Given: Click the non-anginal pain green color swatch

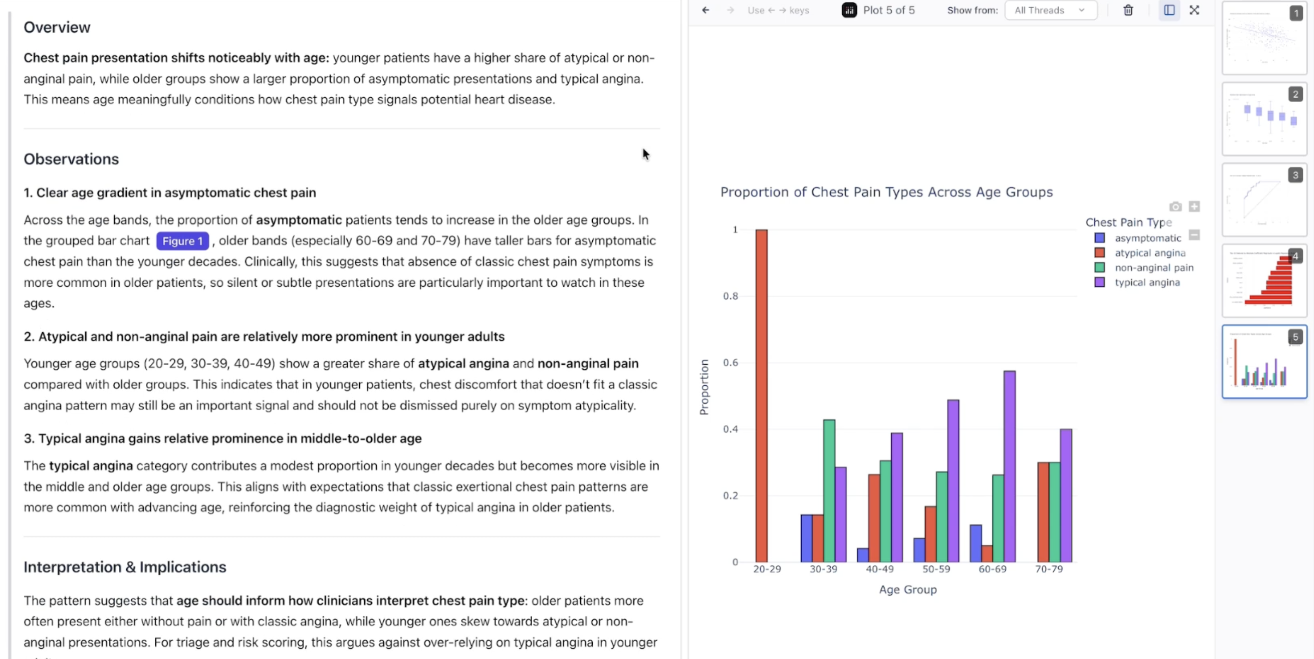Looking at the screenshot, I should click(1100, 267).
